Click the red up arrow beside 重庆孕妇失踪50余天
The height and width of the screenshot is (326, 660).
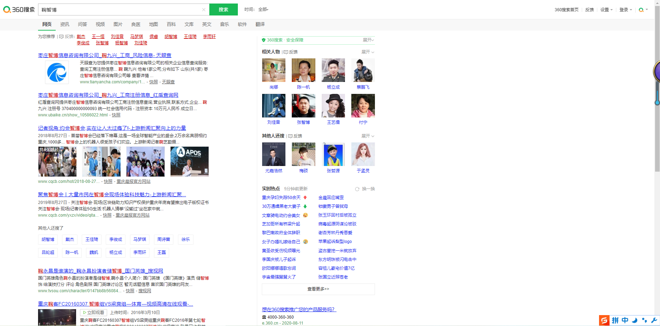tap(305, 198)
